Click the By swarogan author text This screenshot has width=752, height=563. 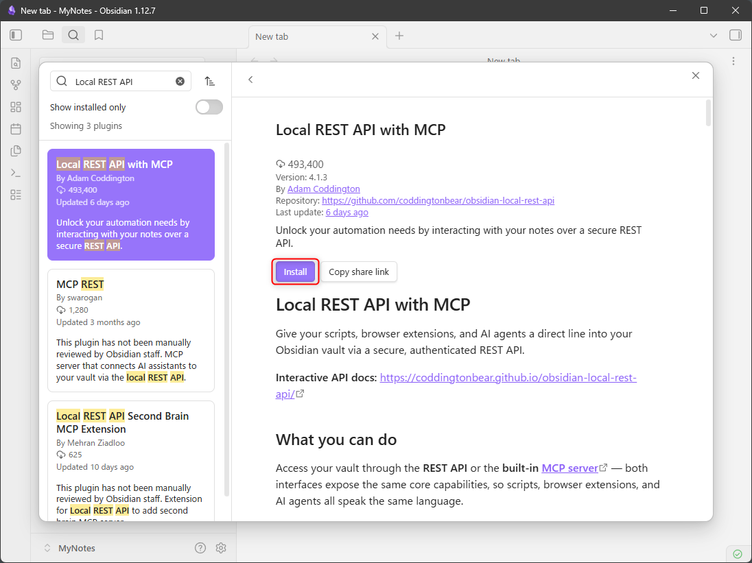pos(79,298)
